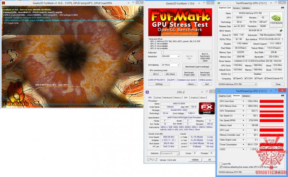
Task: Click the NVIDIA logo in GPU-Z
Action: coord(276,20)
